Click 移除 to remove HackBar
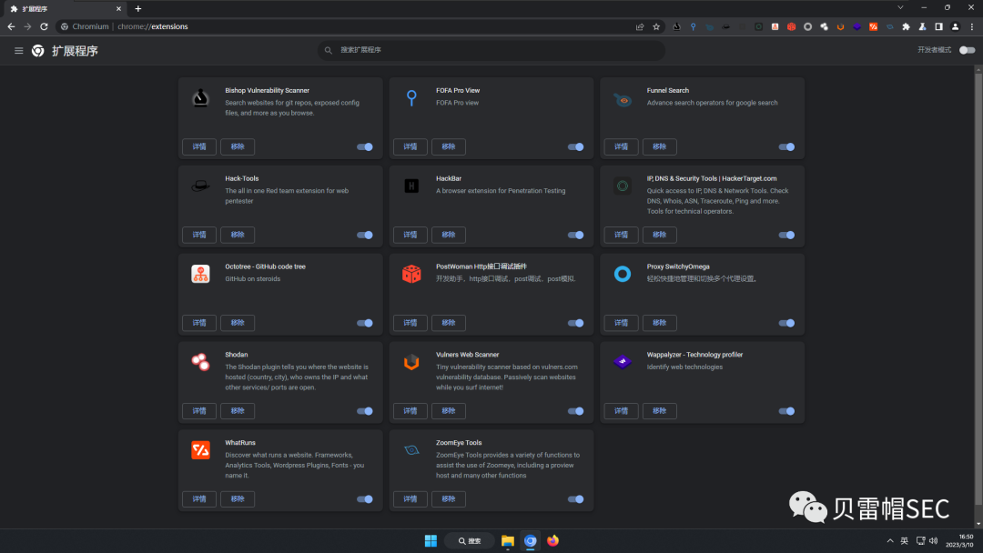Viewport: 983px width, 553px height. tap(448, 235)
